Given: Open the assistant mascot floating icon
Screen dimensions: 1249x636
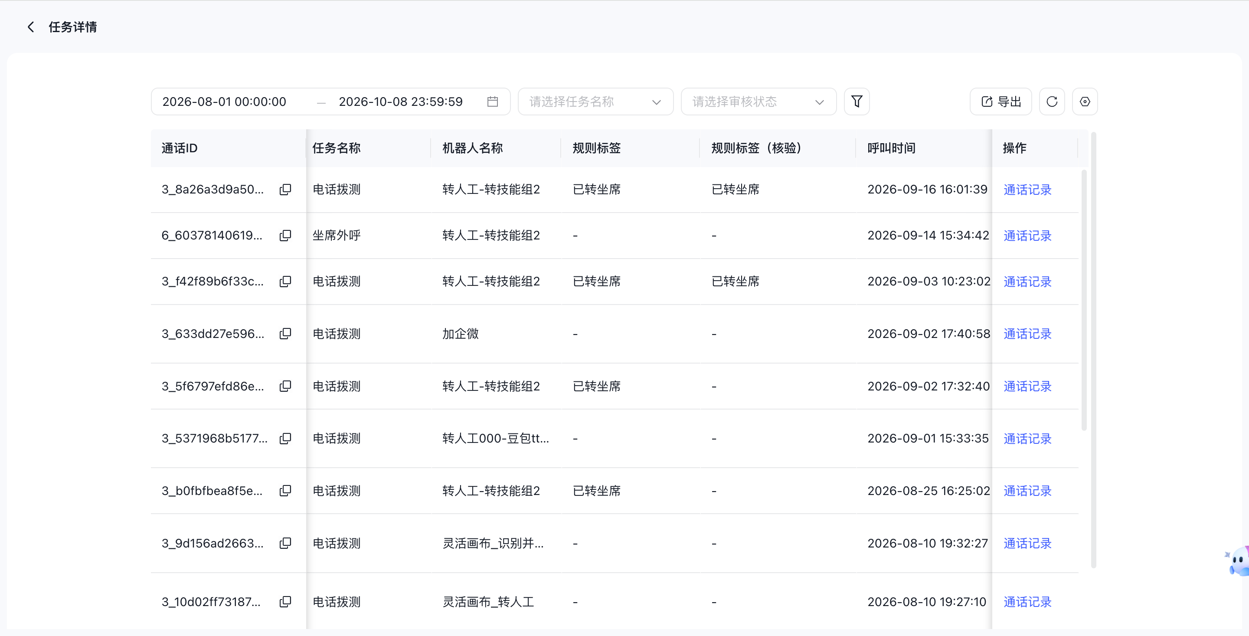Looking at the screenshot, I should tap(1238, 562).
